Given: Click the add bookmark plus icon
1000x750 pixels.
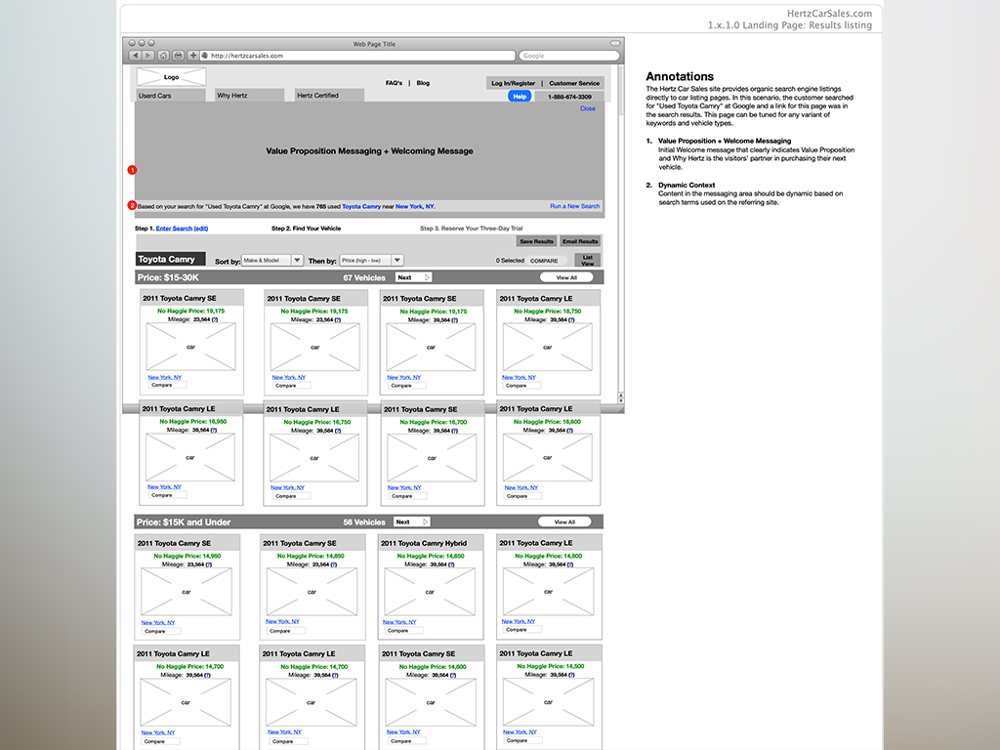Looking at the screenshot, I should tap(192, 56).
